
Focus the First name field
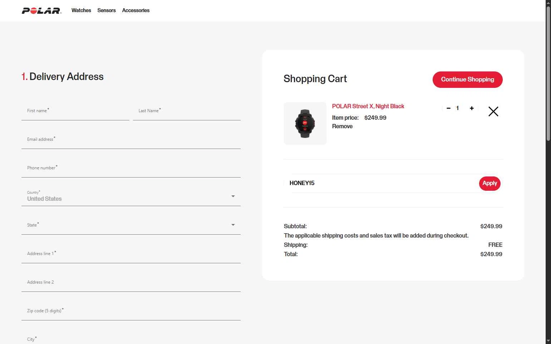75,111
